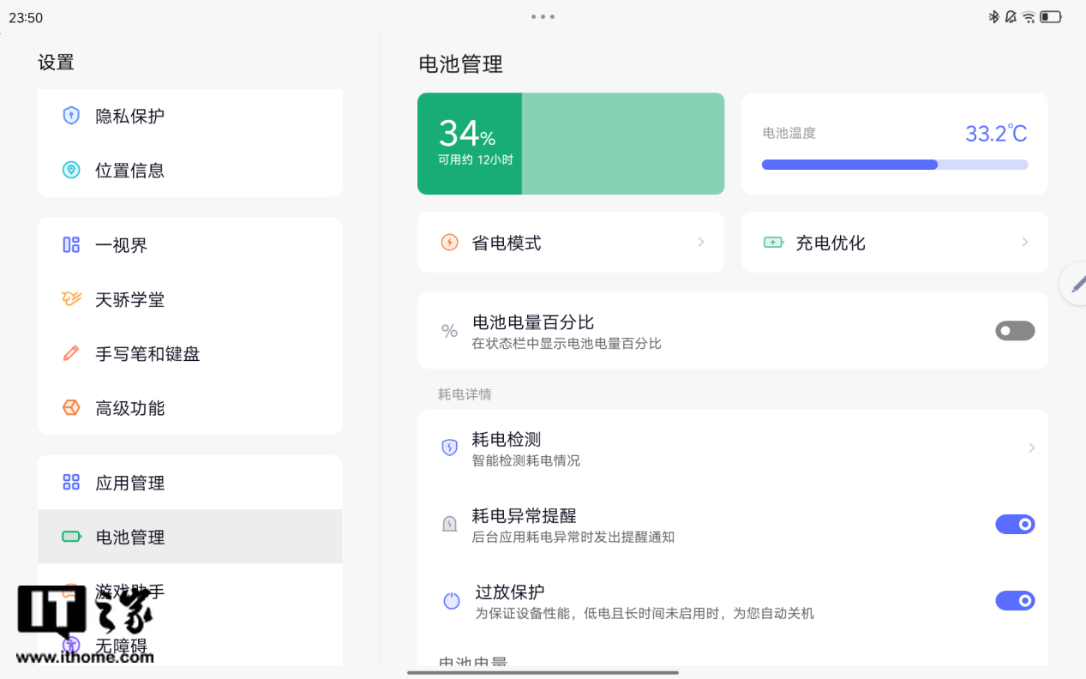Select 电池管理 in the sidebar
The image size is (1086, 679).
pos(189,537)
